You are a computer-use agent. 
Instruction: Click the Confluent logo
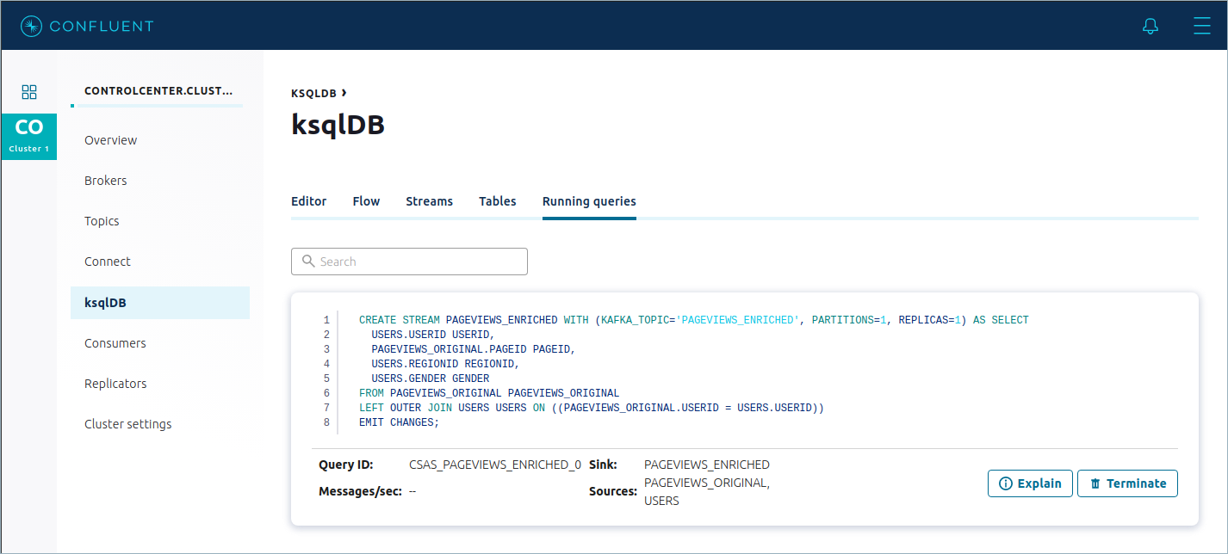pyautogui.click(x=86, y=25)
